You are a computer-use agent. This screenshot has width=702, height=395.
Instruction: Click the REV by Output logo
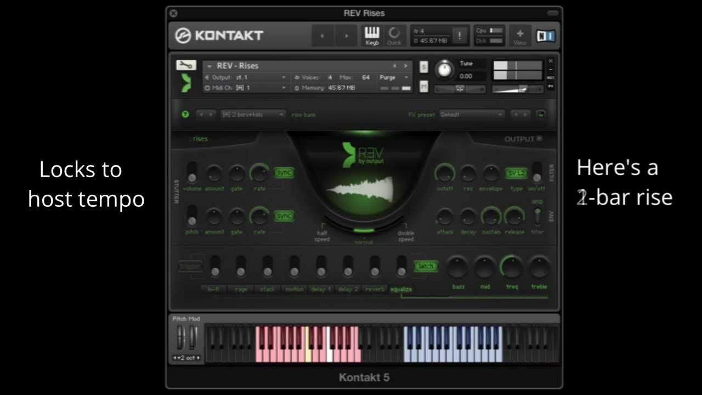tap(363, 154)
